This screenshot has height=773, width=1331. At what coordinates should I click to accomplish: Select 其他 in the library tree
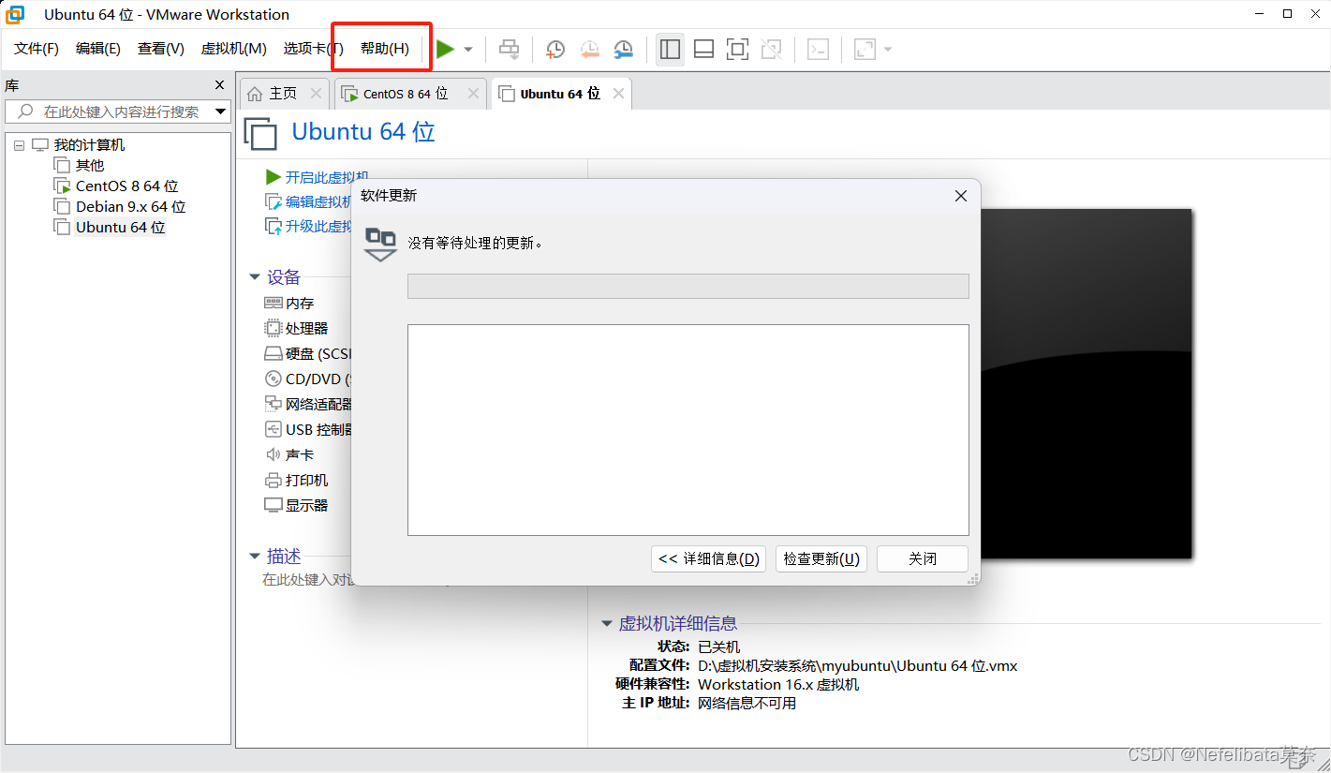(x=90, y=166)
